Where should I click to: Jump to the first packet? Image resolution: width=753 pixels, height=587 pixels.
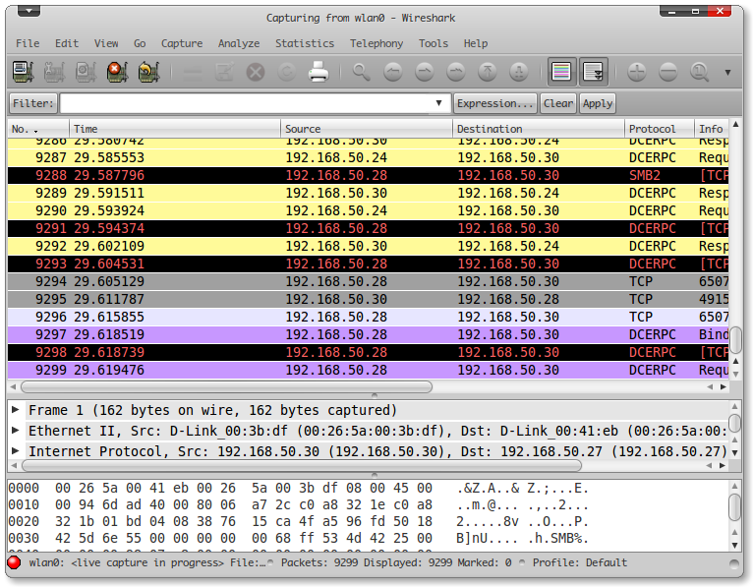tap(488, 72)
